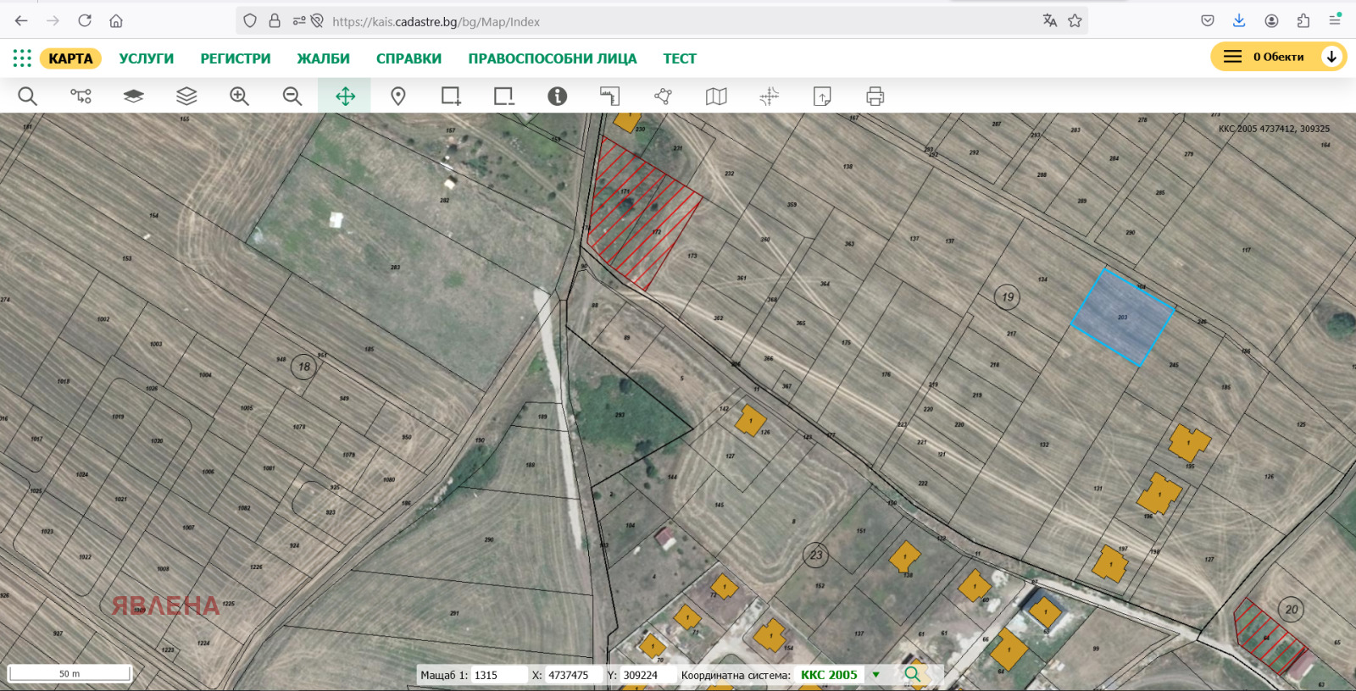Click the zoom out magnifier tool
The height and width of the screenshot is (691, 1356).
(292, 97)
